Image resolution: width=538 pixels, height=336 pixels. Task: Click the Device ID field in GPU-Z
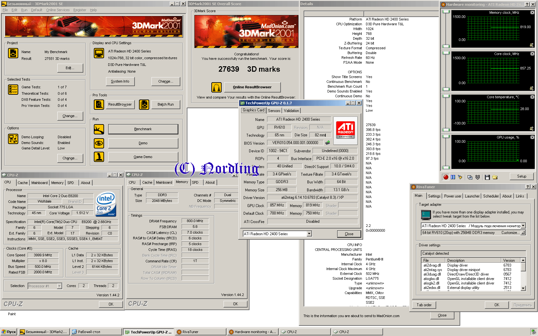(x=278, y=151)
